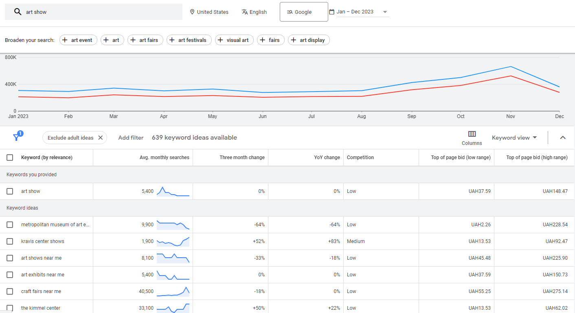The image size is (575, 313).
Task: Change United States location setting
Action: [x=209, y=12]
